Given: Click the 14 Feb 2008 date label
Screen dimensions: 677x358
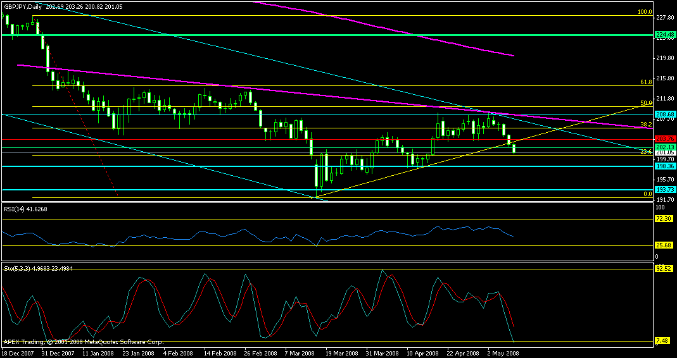Looking at the screenshot, I should 220,354.
